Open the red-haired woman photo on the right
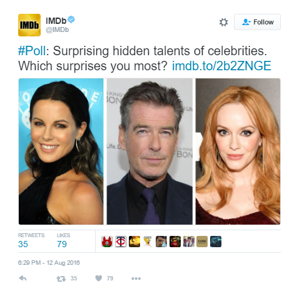The height and width of the screenshot is (293, 299). tap(238, 151)
